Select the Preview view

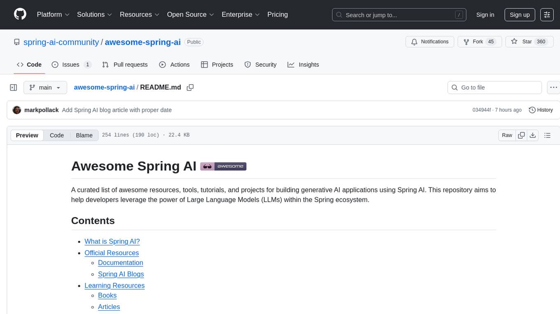[x=27, y=135]
